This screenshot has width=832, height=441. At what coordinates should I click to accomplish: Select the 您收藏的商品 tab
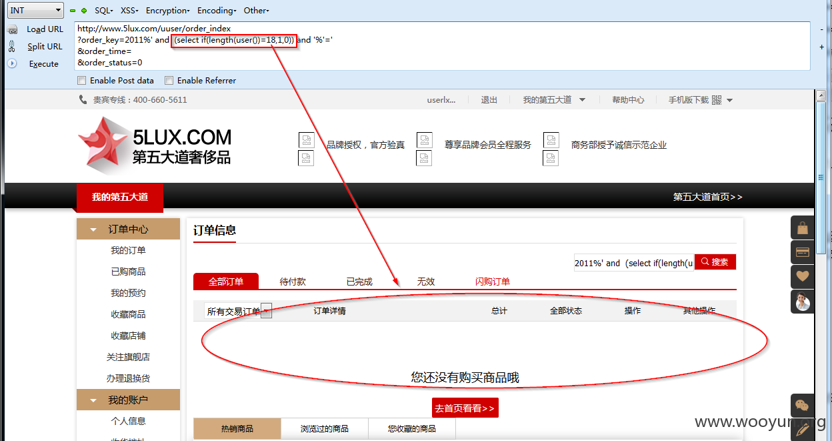click(412, 428)
